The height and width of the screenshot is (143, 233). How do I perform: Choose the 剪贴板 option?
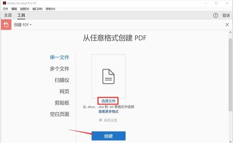click(62, 103)
